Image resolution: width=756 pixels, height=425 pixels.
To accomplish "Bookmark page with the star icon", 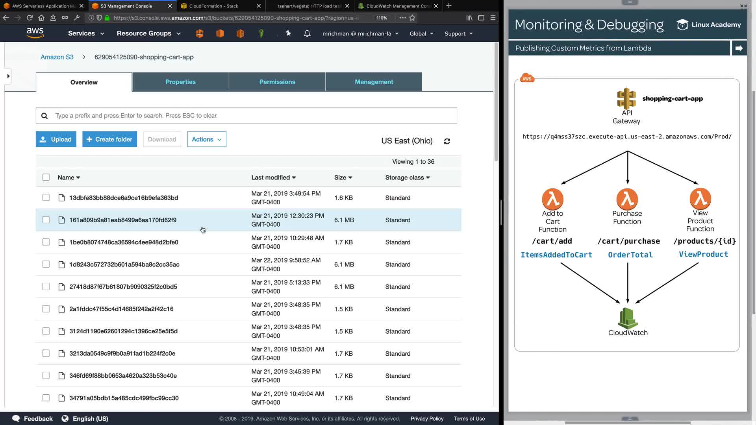I will [x=412, y=18].
